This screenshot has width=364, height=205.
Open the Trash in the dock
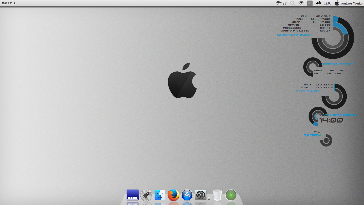[217, 195]
